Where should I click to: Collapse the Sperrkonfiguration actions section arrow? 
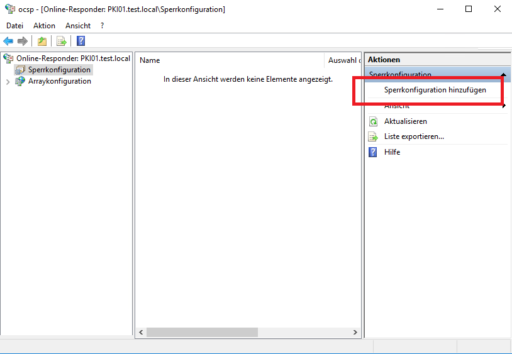(x=503, y=75)
